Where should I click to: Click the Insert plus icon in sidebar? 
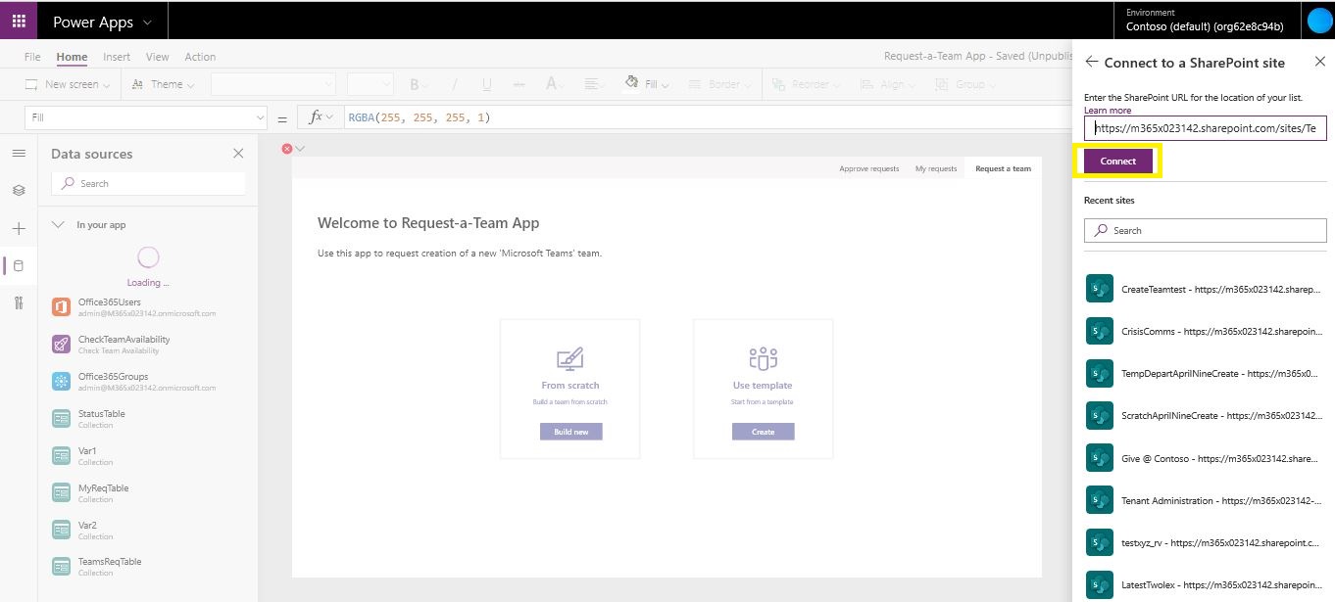[19, 228]
